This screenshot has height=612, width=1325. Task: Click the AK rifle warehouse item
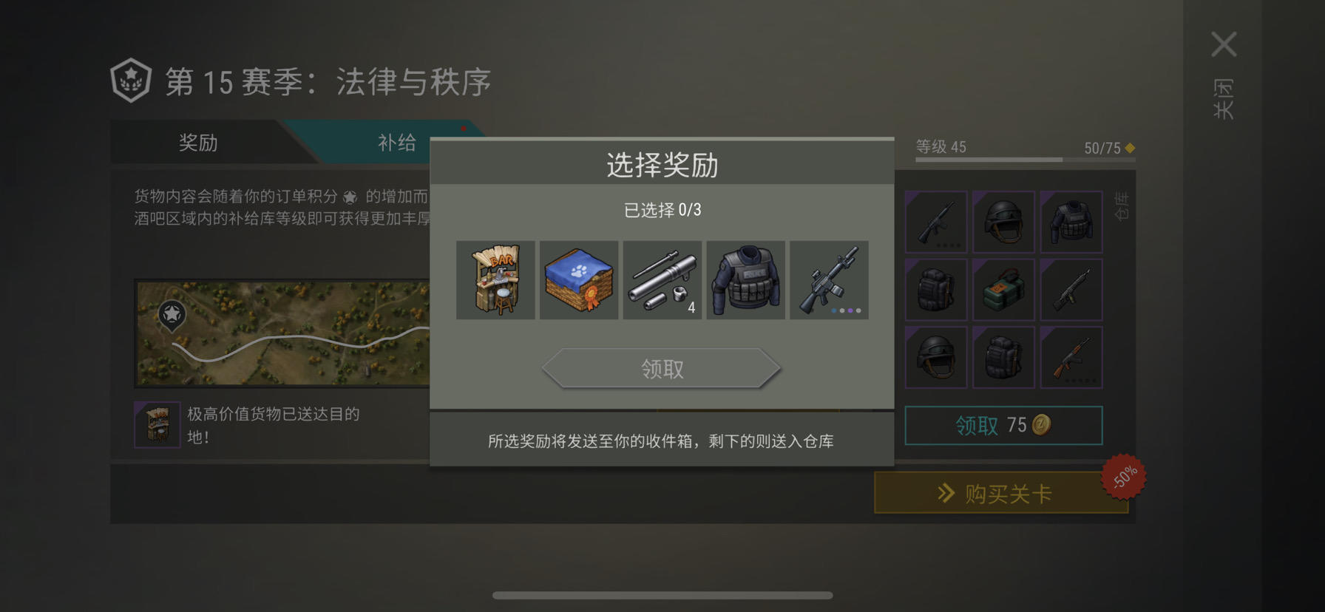click(x=1071, y=358)
